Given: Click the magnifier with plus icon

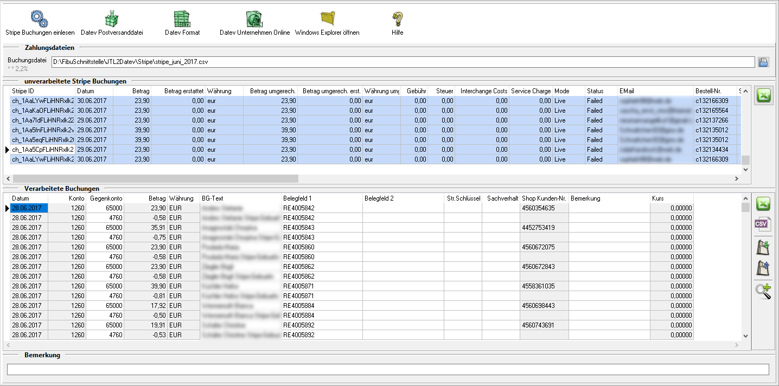Looking at the screenshot, I should (x=763, y=292).
